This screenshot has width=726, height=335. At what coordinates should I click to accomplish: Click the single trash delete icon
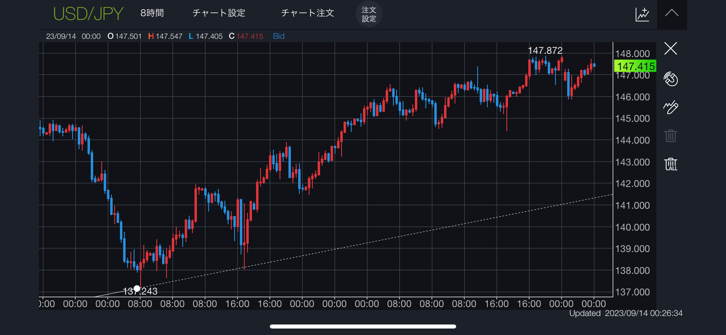pyautogui.click(x=670, y=136)
